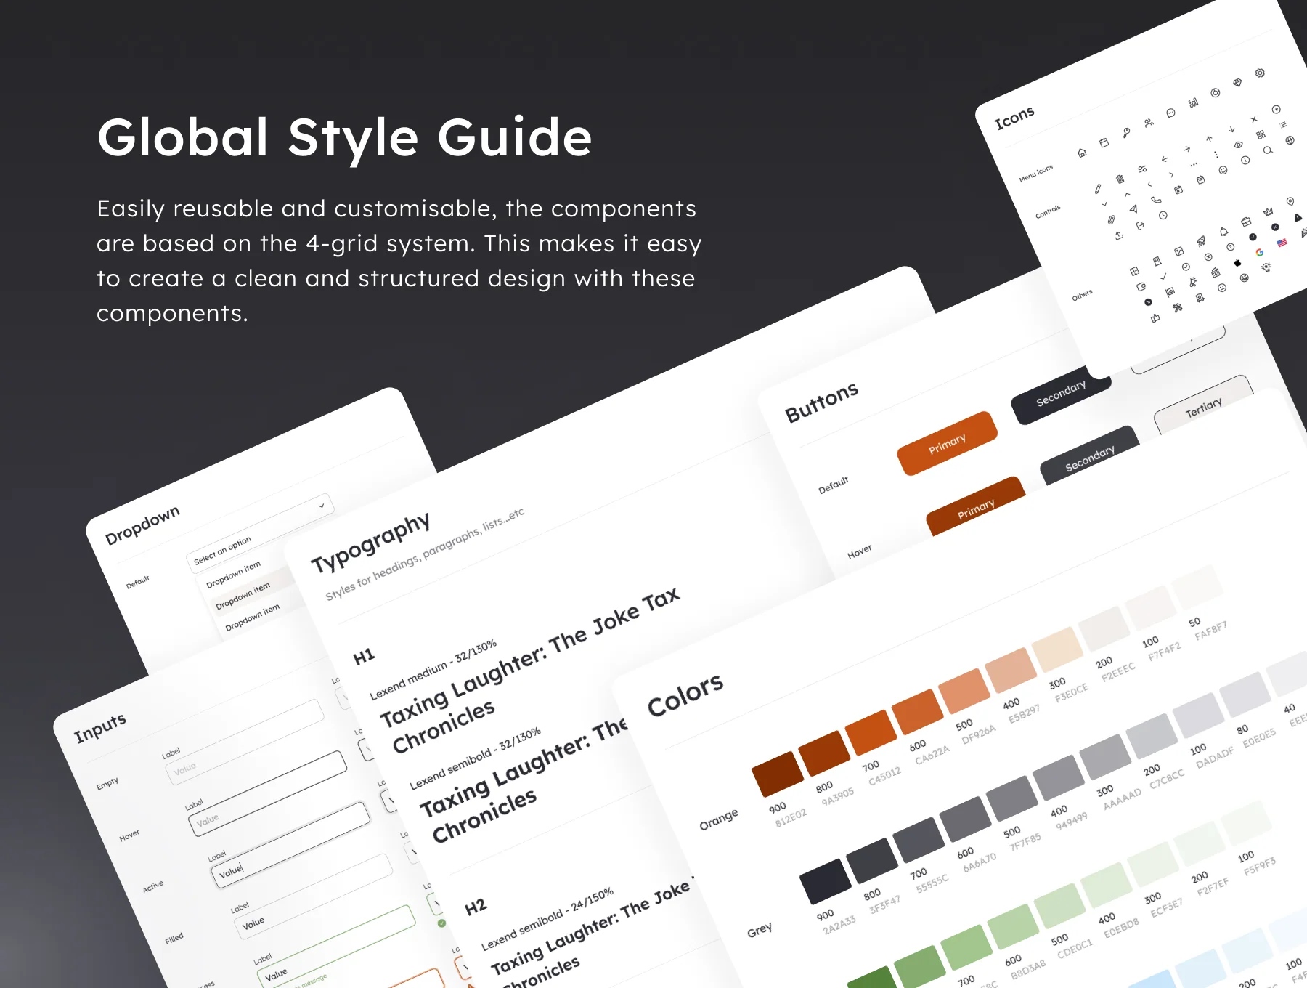Click the Active state input field
The image size is (1307, 988).
point(290,845)
